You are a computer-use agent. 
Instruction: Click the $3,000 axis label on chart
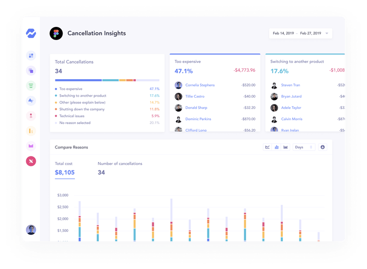click(63, 195)
